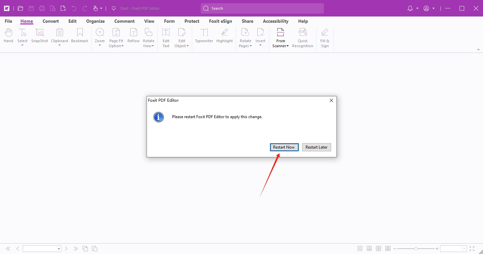The width and height of the screenshot is (483, 254).
Task: Switch to the Form tab
Action: 169,21
